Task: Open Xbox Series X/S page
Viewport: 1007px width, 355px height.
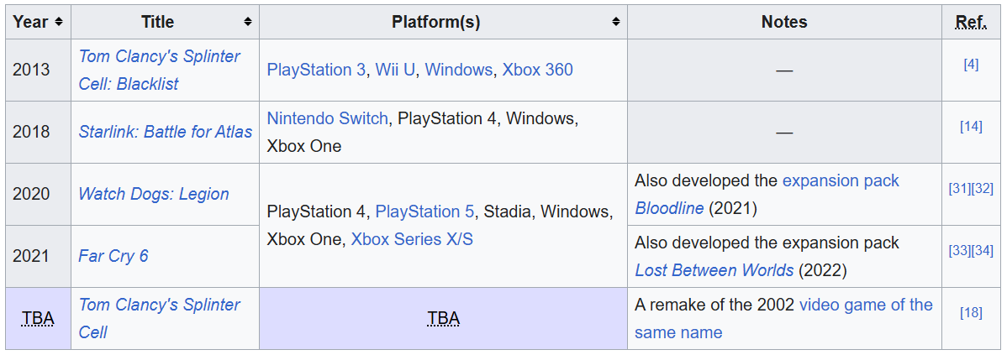Action: (412, 239)
